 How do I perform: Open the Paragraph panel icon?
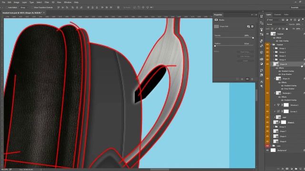pyautogui.click(x=262, y=86)
